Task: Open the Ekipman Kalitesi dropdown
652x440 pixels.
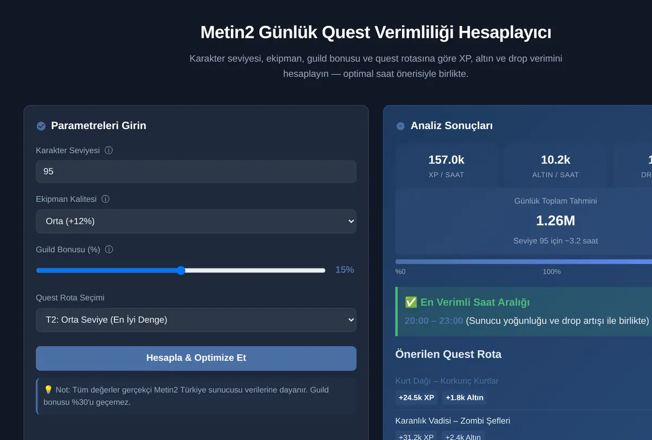Action: 196,221
